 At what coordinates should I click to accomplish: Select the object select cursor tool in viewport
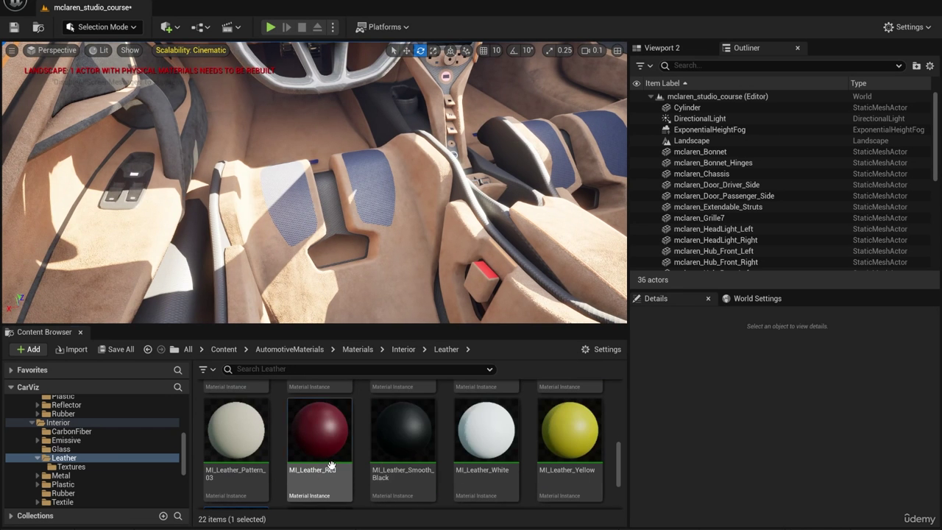pyautogui.click(x=394, y=50)
